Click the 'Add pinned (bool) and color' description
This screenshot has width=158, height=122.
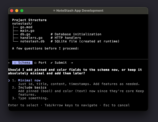coord(81,93)
